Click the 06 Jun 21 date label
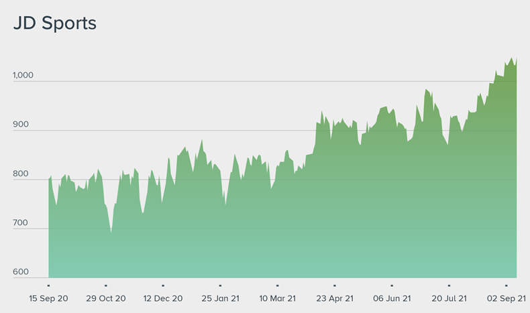The width and height of the screenshot is (530, 313). point(391,298)
